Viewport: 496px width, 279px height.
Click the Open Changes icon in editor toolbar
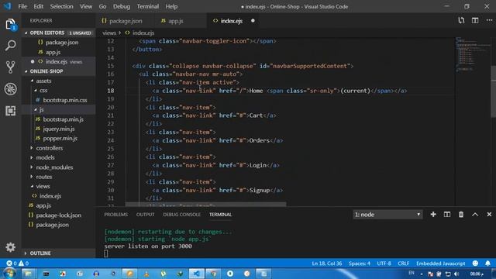tap(461, 21)
